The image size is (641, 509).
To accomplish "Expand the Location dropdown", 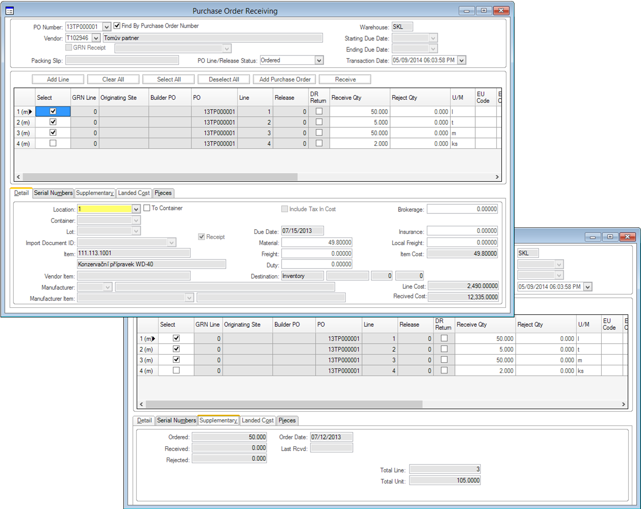I will (136, 209).
